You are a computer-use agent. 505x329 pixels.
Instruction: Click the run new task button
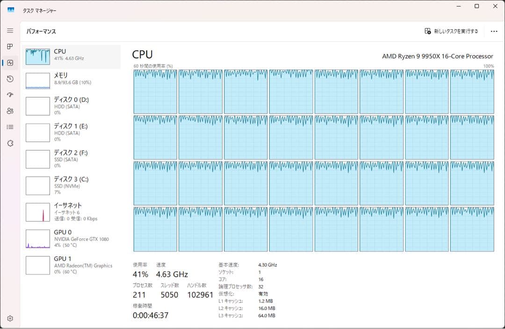point(451,31)
